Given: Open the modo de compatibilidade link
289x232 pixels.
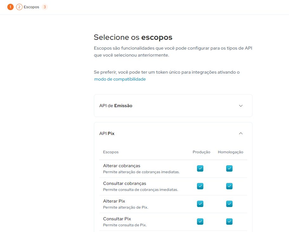Looking at the screenshot, I should point(120,79).
